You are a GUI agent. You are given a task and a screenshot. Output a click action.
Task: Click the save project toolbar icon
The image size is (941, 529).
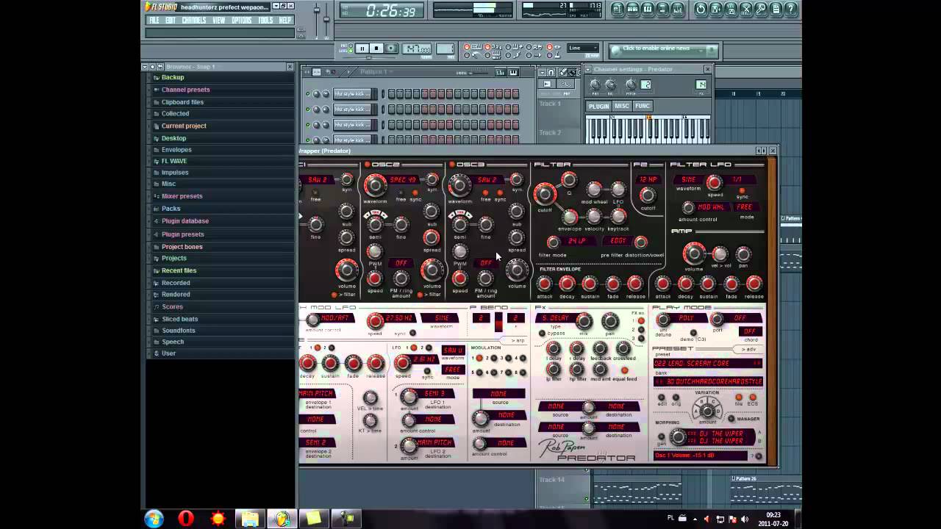click(x=716, y=9)
